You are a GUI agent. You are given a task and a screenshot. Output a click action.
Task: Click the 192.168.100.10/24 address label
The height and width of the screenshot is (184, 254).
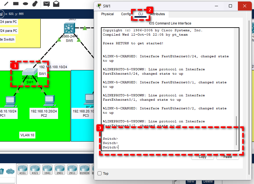[53, 67]
